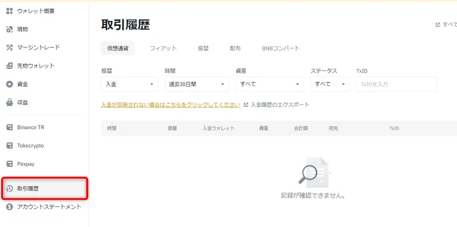This screenshot has height=227, width=457.
Task: Click the TxID column header in table
Action: (395, 128)
